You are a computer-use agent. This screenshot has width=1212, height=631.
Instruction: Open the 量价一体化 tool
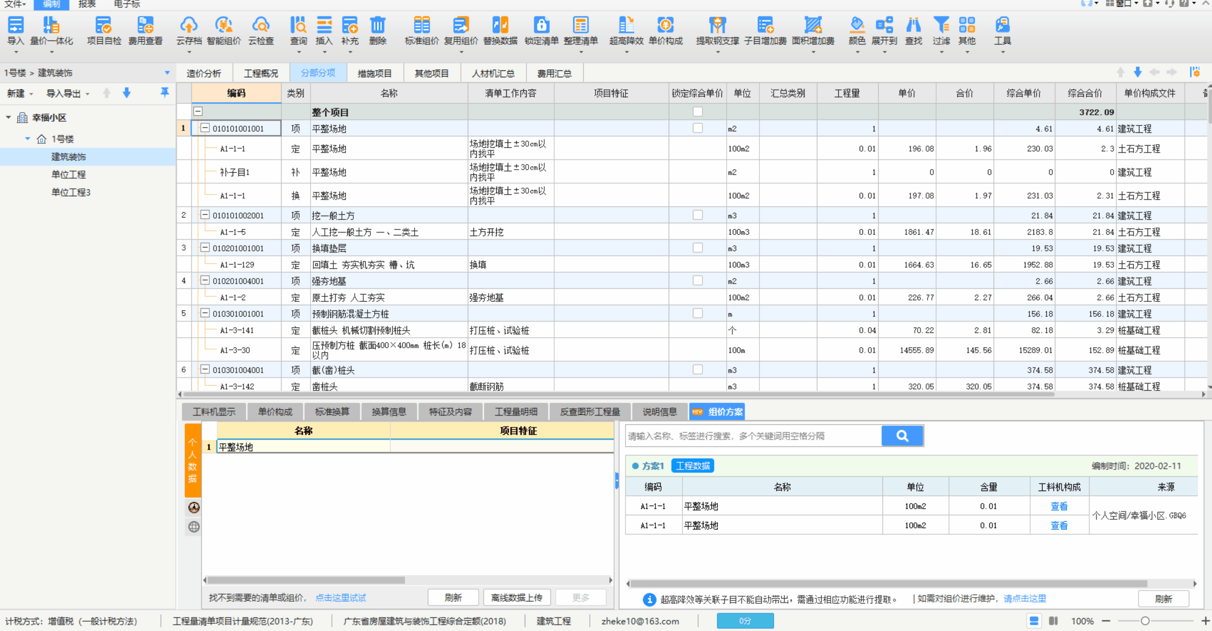click(51, 30)
